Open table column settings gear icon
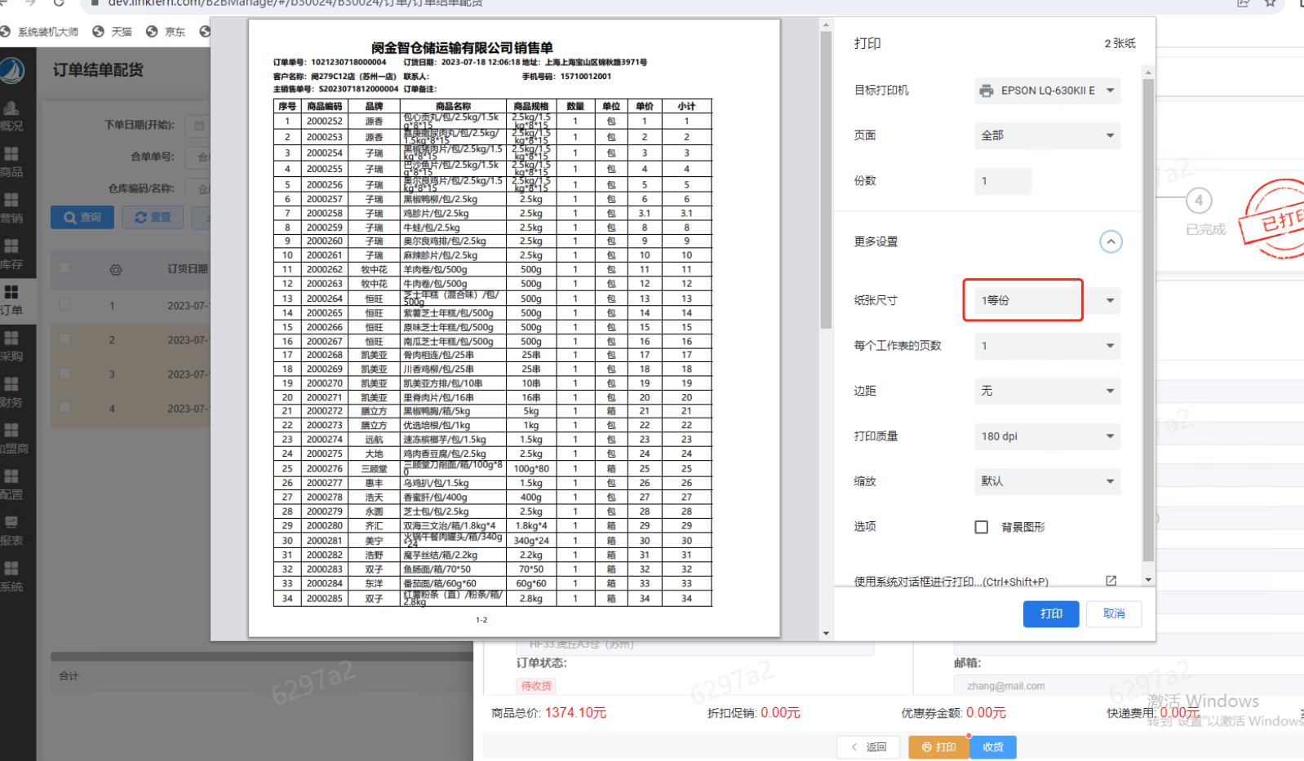The width and height of the screenshot is (1304, 761). point(116,269)
